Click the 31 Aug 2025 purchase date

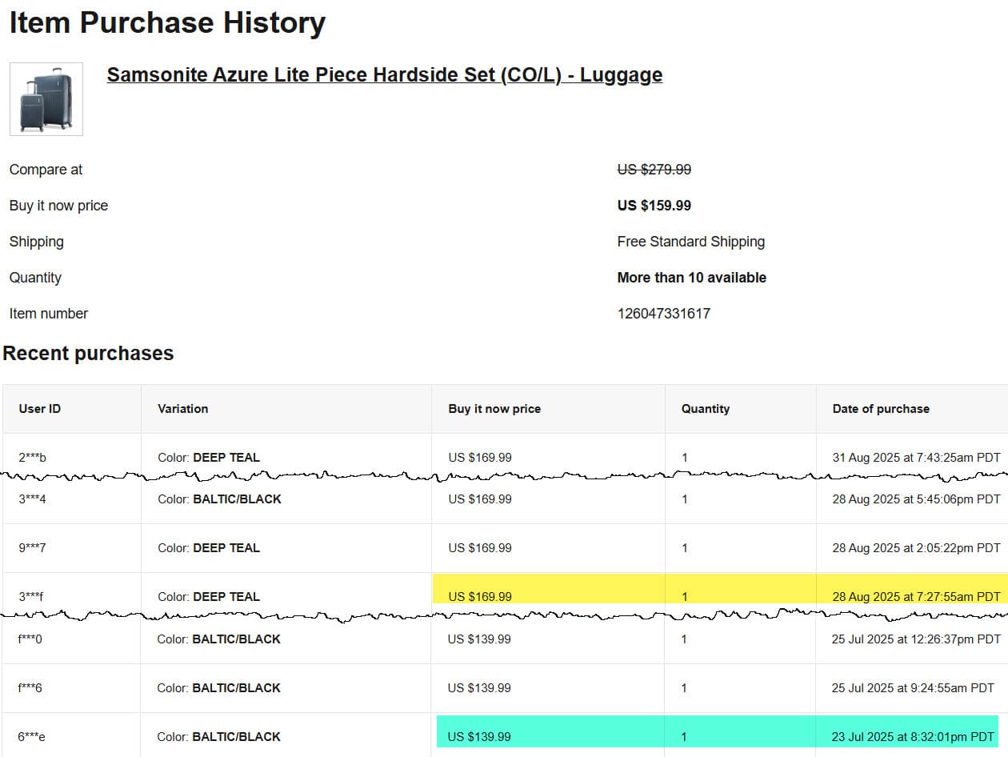coord(916,458)
